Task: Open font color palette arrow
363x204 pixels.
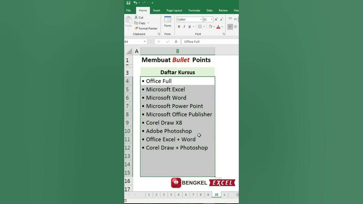Action: pyautogui.click(x=222, y=27)
